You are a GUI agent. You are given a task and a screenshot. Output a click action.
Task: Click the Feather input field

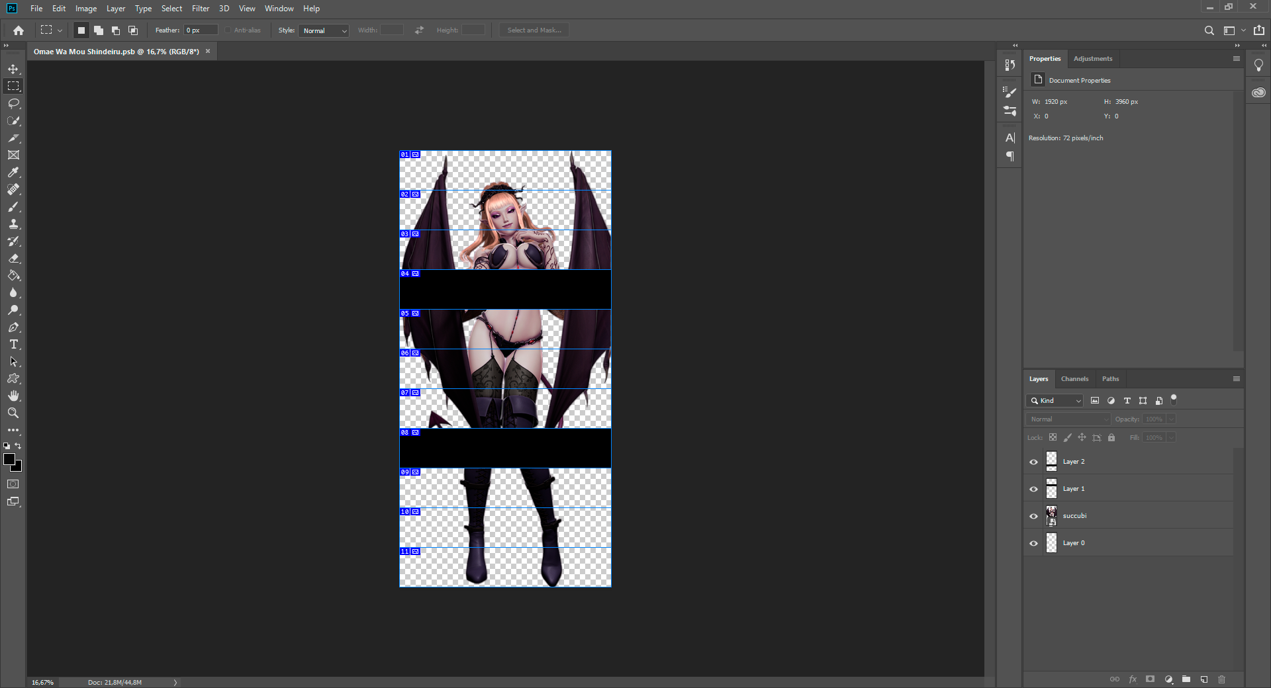coord(201,30)
